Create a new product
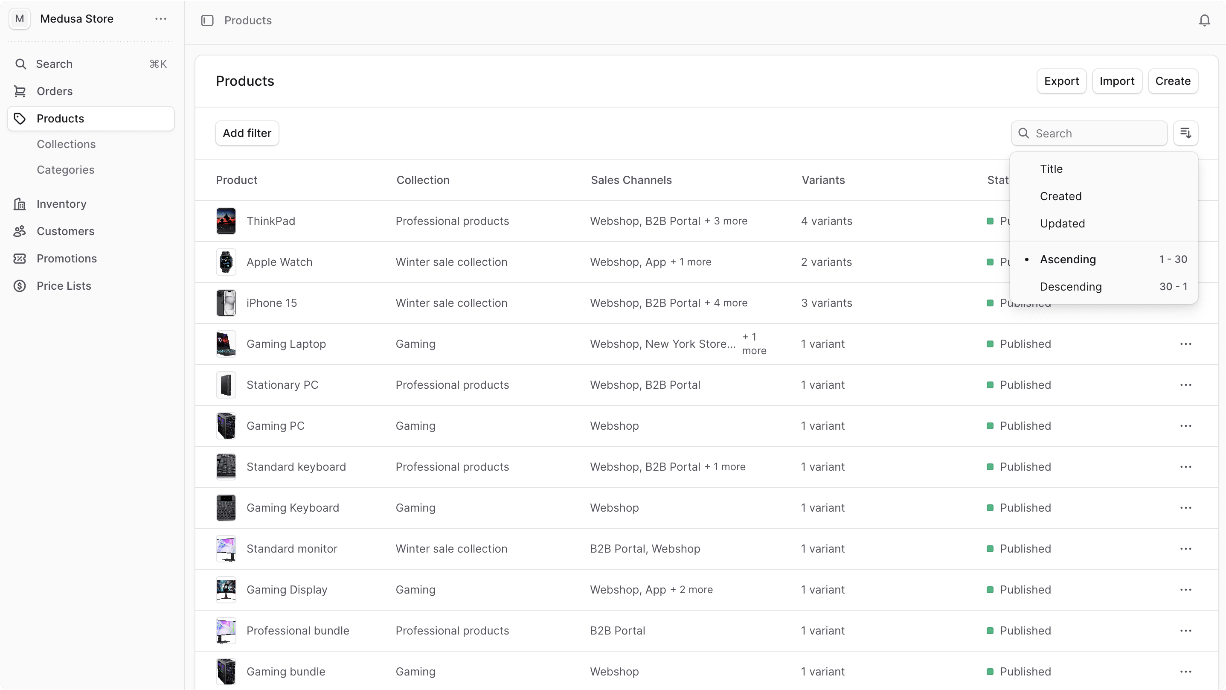Viewport: 1226px width, 690px height. pos(1173,81)
